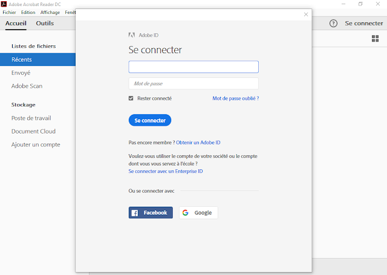Select Poste de travail storage
Screen dimensions: 387x275
[31, 118]
